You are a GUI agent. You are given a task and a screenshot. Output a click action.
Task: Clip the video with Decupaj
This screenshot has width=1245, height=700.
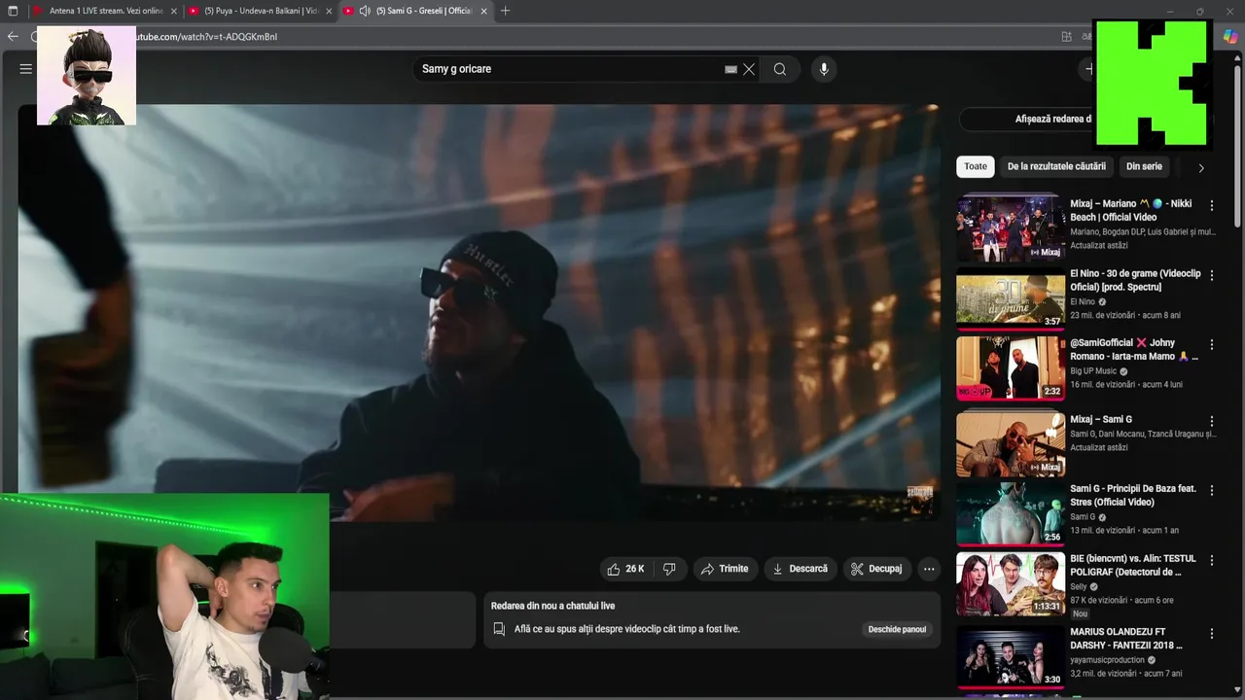pyautogui.click(x=876, y=569)
